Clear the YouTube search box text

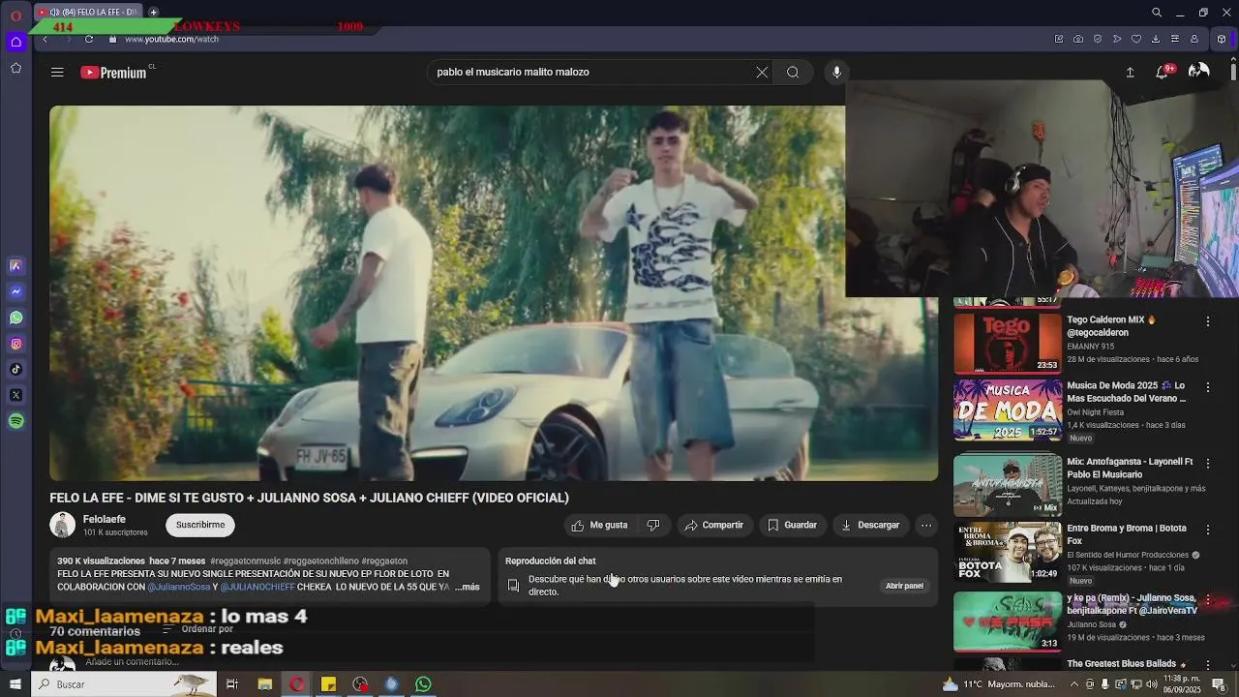[x=762, y=72]
